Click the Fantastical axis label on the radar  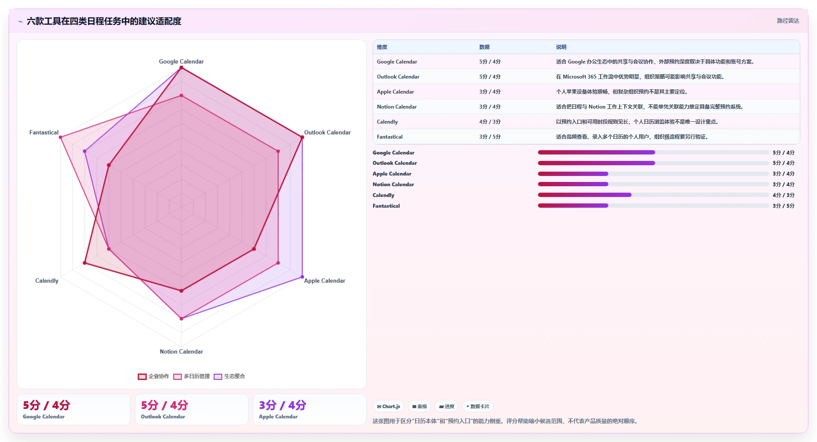click(44, 132)
